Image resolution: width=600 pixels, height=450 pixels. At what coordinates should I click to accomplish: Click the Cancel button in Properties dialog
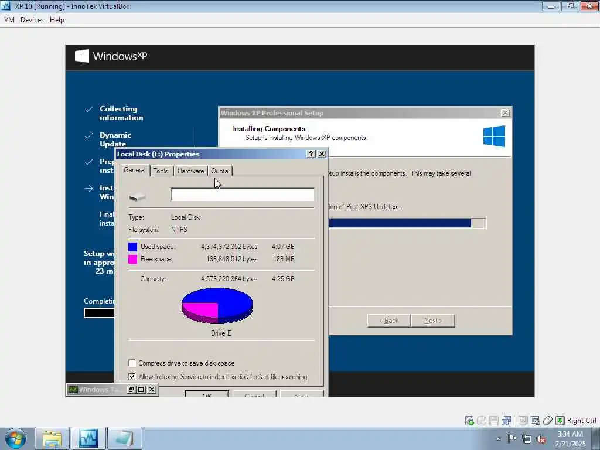pos(254,394)
